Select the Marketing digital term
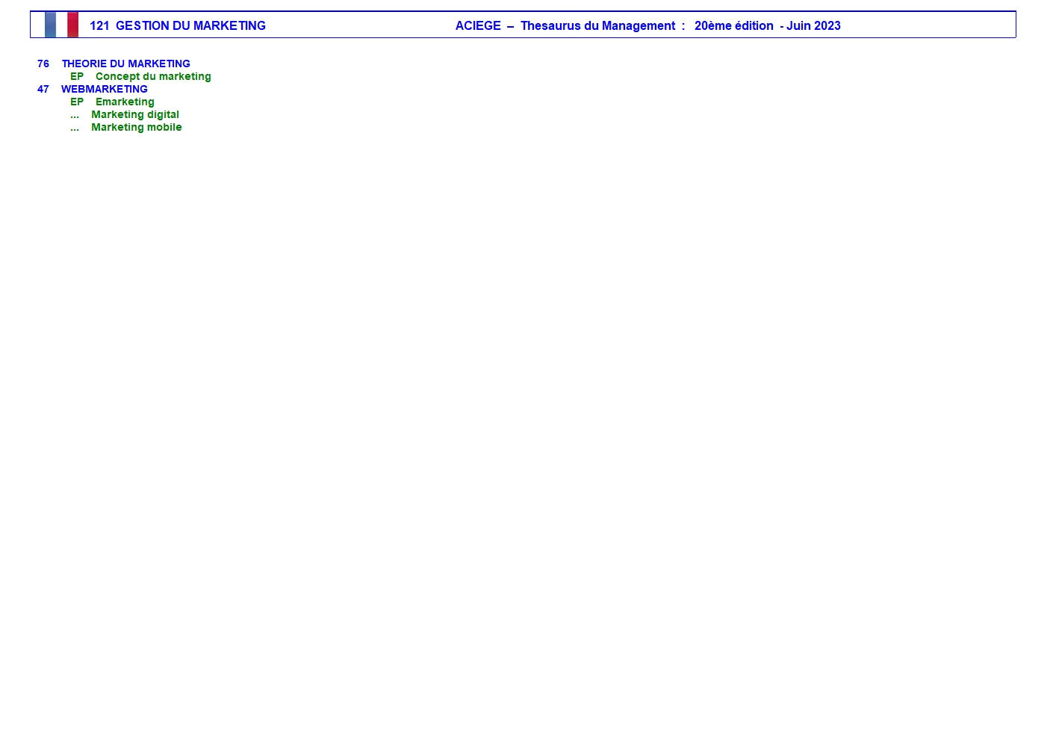The image size is (1053, 732). pos(135,114)
